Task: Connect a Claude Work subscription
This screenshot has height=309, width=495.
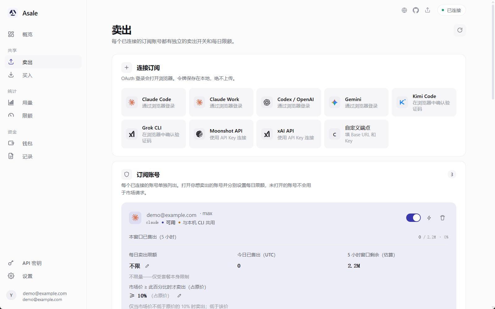Action: pyautogui.click(x=221, y=102)
